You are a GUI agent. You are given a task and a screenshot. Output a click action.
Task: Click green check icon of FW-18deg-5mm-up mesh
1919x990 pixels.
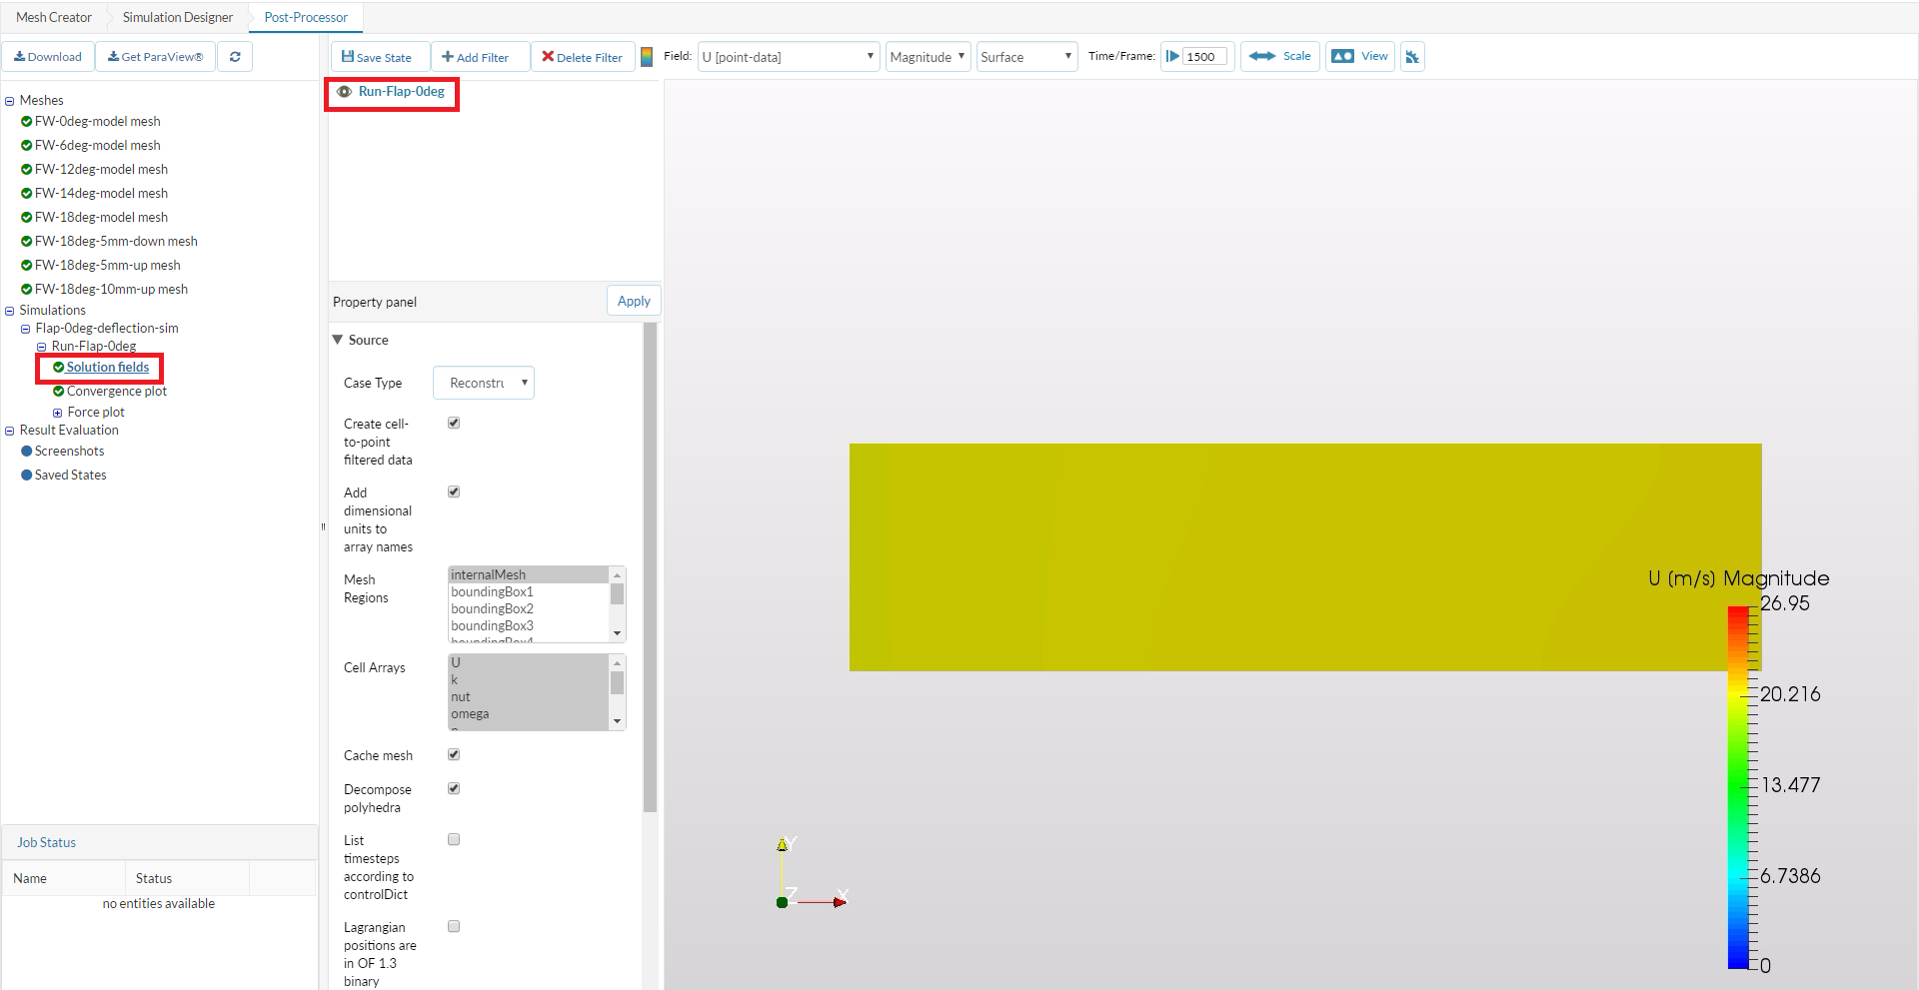click(26, 265)
